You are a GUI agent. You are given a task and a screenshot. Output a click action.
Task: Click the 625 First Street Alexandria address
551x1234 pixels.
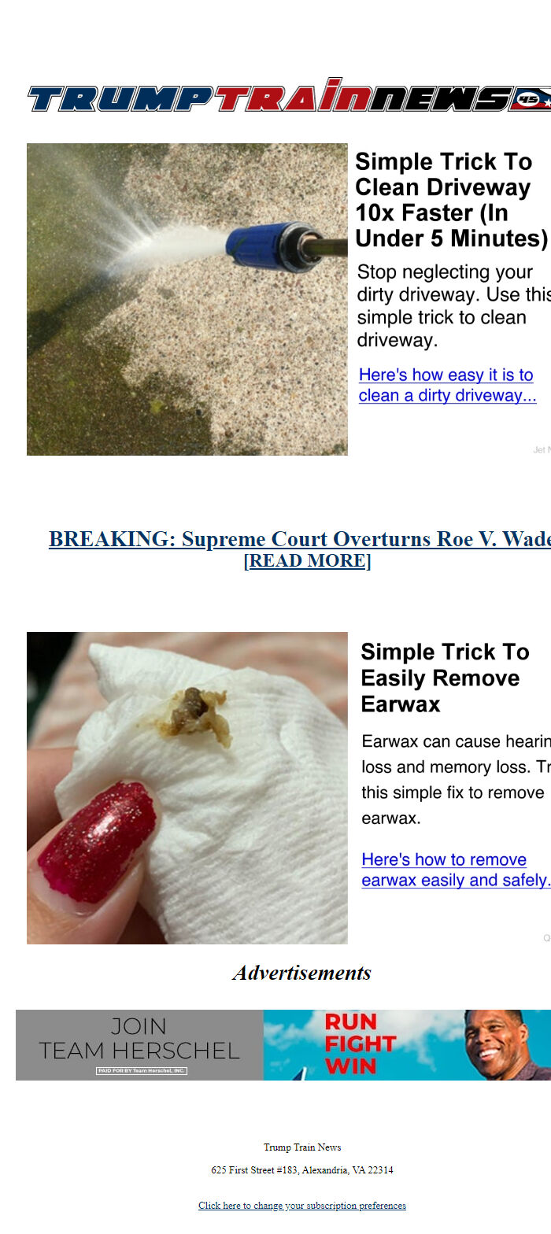click(302, 1170)
